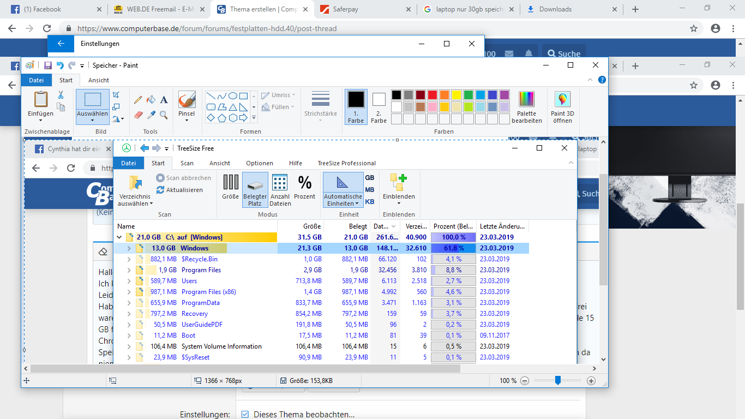Toggle the 'Dieses Thema beobachten' checkbox
Viewport: 745px width, 419px height.
pyautogui.click(x=245, y=415)
